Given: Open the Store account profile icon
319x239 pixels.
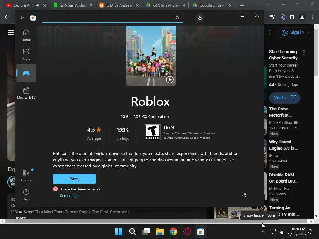Looking at the screenshot, I should click(x=200, y=18).
